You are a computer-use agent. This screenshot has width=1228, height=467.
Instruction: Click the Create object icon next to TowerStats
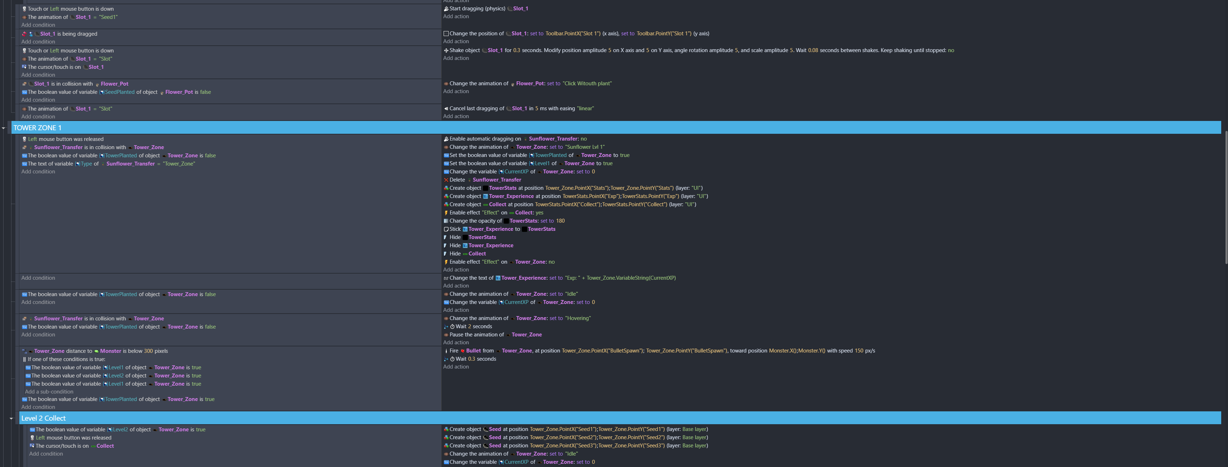[446, 188]
